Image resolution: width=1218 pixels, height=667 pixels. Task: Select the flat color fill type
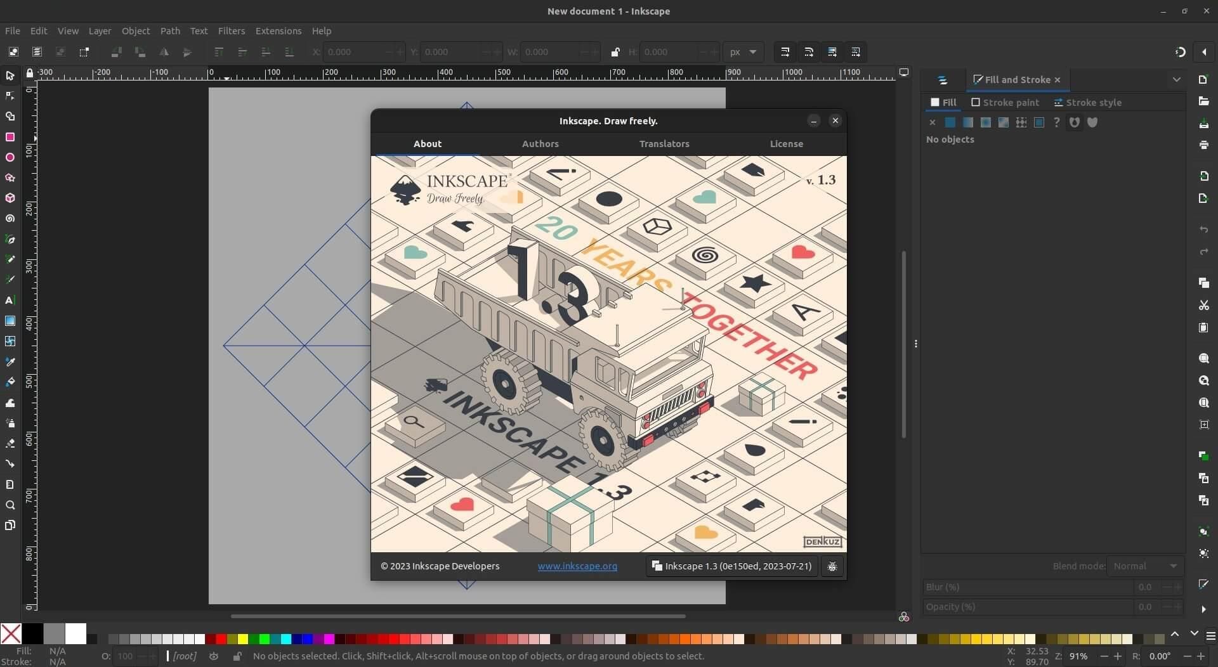[x=950, y=122]
